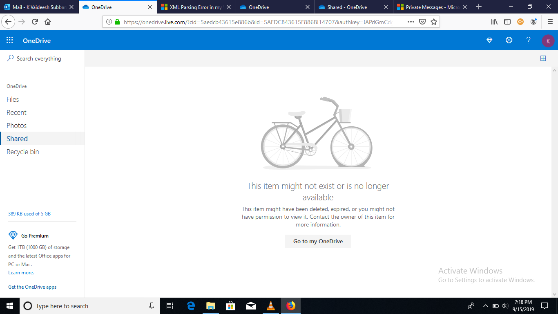Click the Search everything field
The width and height of the screenshot is (558, 314).
click(x=42, y=58)
